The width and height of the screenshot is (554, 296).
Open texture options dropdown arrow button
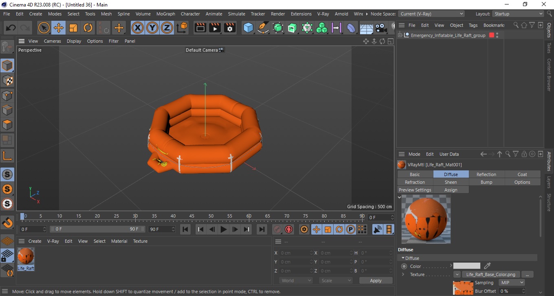coord(457,274)
